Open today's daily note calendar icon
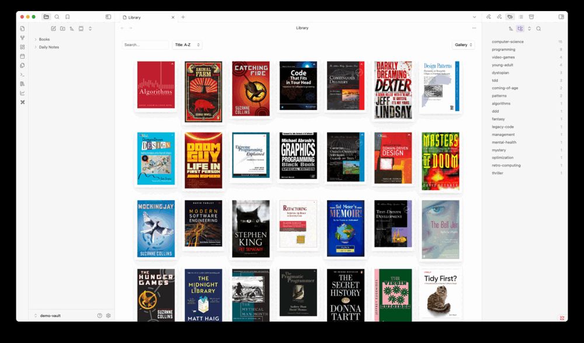 (x=22, y=56)
